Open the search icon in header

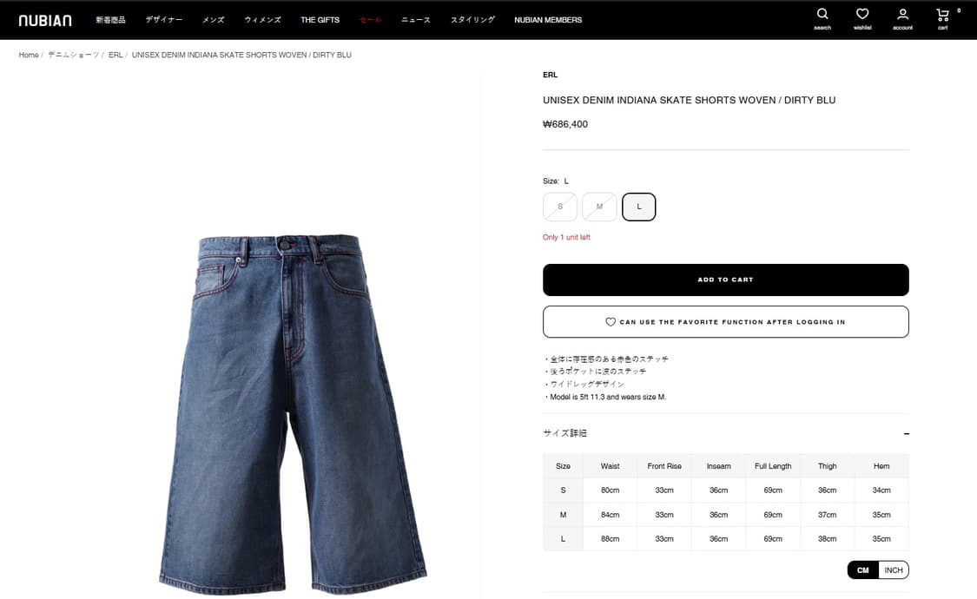coord(822,14)
